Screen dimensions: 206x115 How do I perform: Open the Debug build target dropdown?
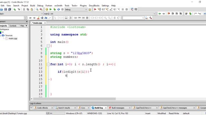86,9
